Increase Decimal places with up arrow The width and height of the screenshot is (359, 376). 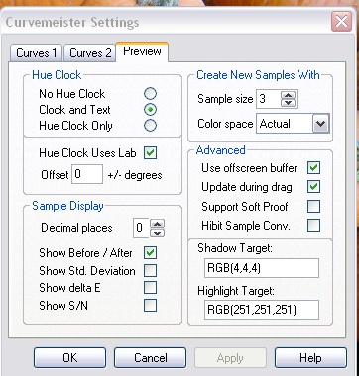(x=158, y=225)
